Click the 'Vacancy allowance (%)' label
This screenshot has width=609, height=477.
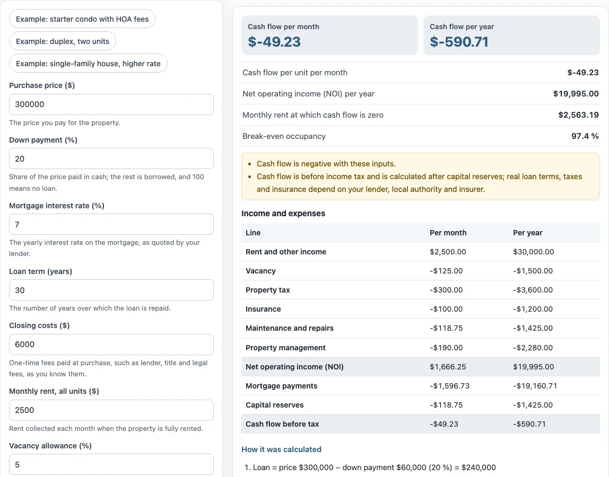tap(50, 446)
